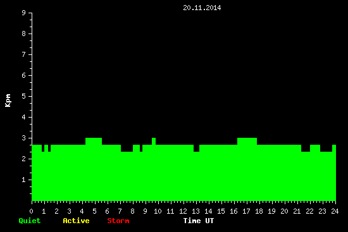Click the 5 on the Kp axis

pos(24,96)
